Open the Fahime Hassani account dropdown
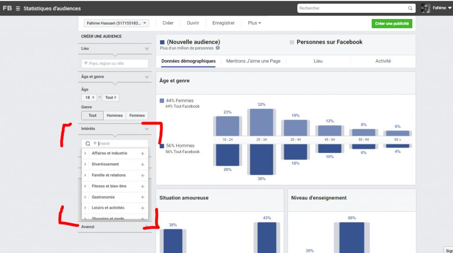 pyautogui.click(x=116, y=23)
